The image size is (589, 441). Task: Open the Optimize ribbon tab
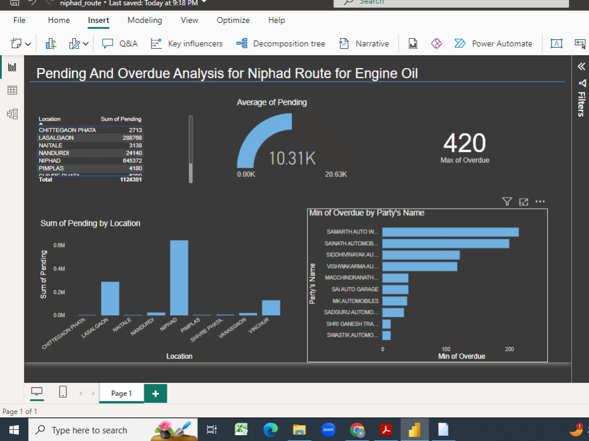tap(233, 20)
